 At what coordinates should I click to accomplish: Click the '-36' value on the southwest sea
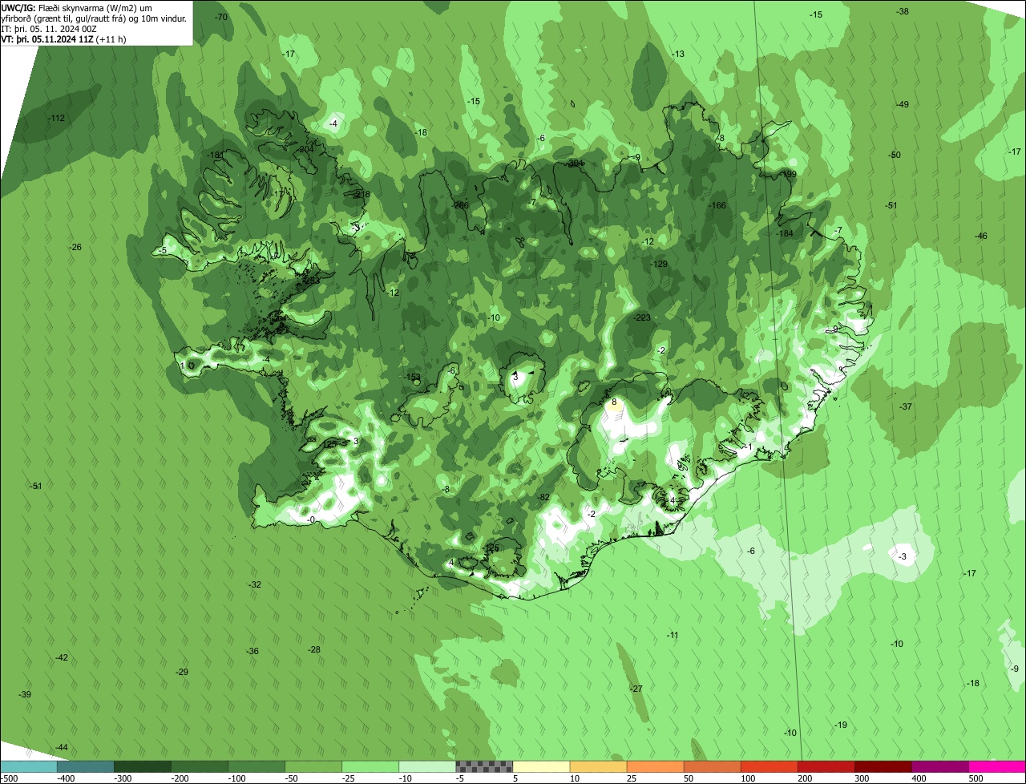[252, 651]
